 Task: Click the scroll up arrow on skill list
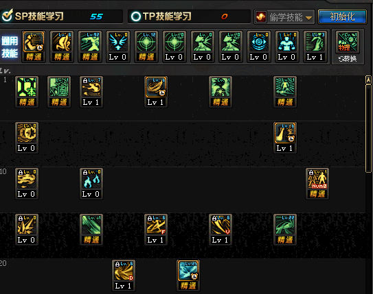tap(368, 80)
